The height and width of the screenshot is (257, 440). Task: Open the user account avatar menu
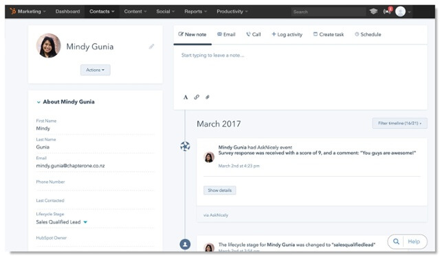click(400, 12)
